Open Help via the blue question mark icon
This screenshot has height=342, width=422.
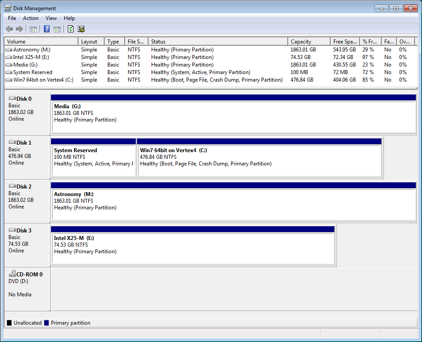pyautogui.click(x=47, y=29)
